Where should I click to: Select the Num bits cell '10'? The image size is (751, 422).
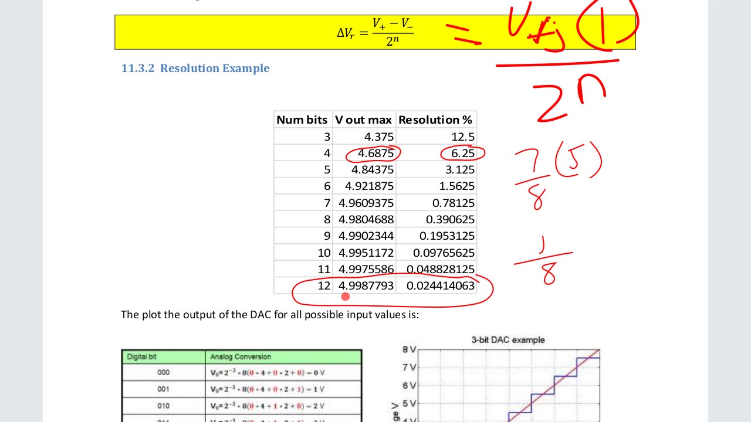pos(324,253)
